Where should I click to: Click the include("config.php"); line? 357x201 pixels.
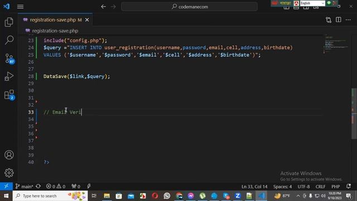(75, 41)
